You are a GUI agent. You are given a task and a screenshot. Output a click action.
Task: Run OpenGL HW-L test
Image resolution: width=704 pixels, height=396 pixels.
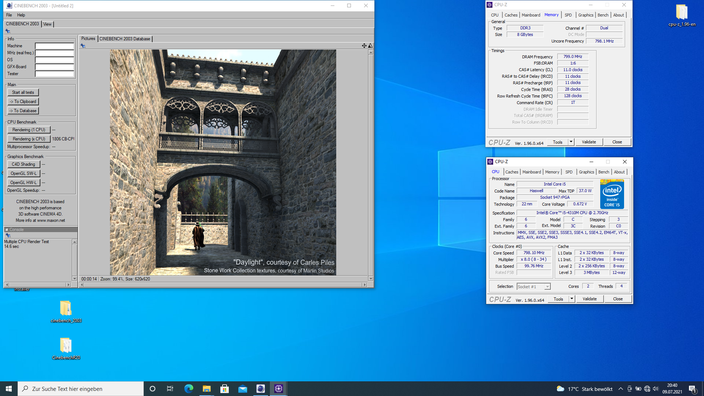23,183
